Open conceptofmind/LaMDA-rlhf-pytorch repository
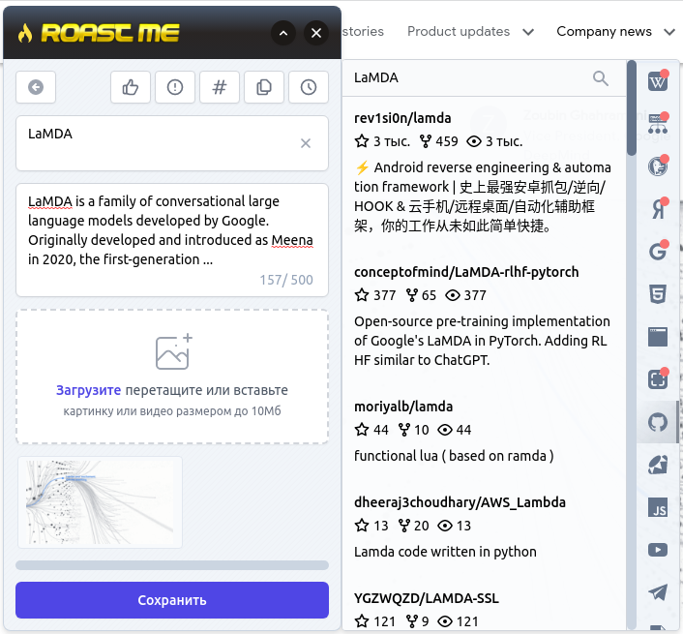Viewport: 683px width, 634px height. pyautogui.click(x=466, y=272)
